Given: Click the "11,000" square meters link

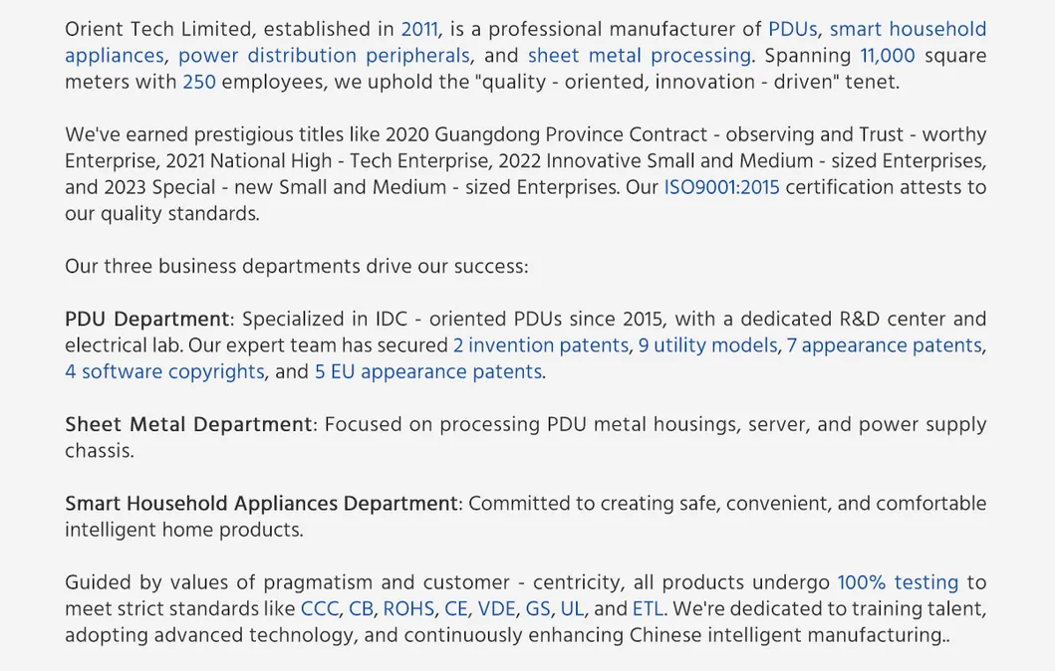Looking at the screenshot, I should pos(887,56).
